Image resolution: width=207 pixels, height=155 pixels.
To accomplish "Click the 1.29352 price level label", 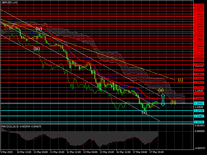I will [199, 36].
